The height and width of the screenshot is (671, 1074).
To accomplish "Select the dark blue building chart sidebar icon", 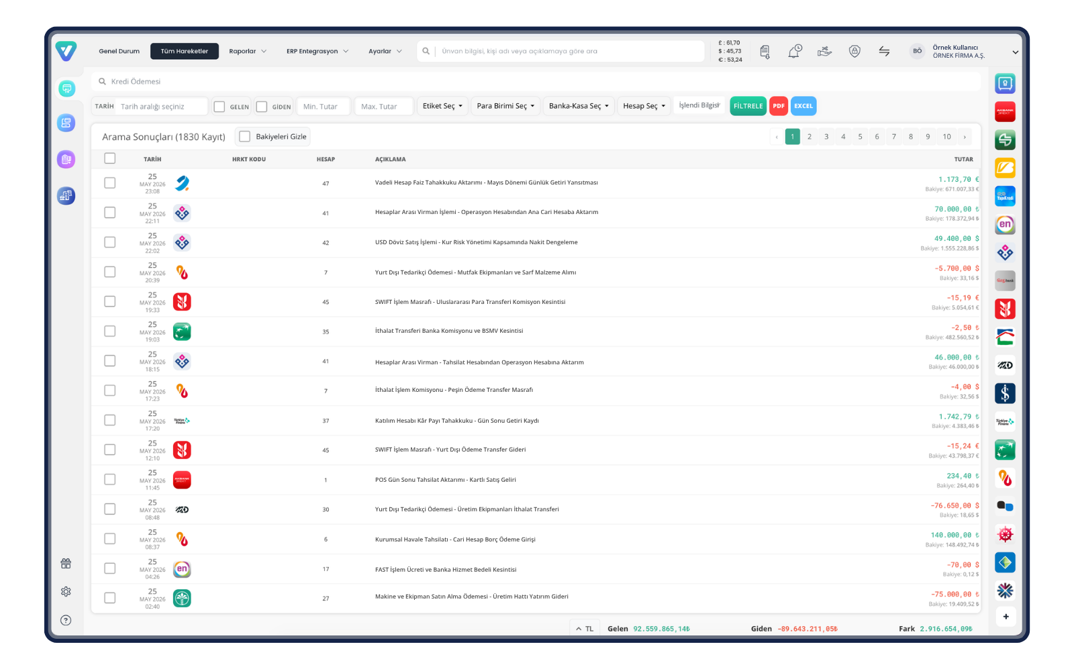I will pyautogui.click(x=66, y=196).
